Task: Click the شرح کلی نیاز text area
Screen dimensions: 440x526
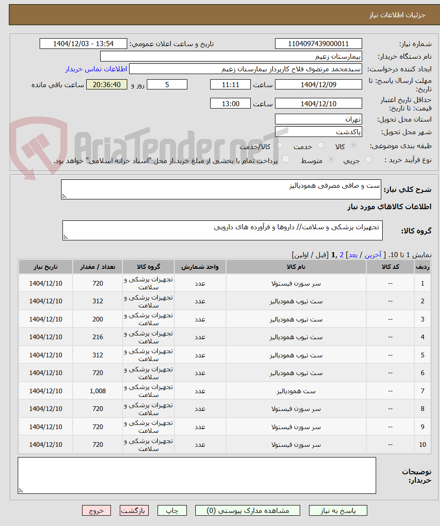Action: point(221,189)
